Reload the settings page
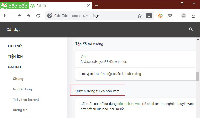The image size is (200, 118). click(x=38, y=16)
